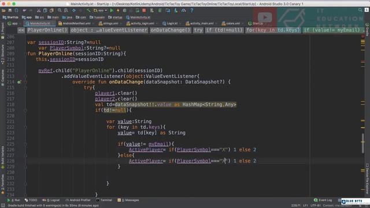Click MainActivity.kt in the navigation bar
This screenshot has width=370, height=208.
(x=138, y=17)
